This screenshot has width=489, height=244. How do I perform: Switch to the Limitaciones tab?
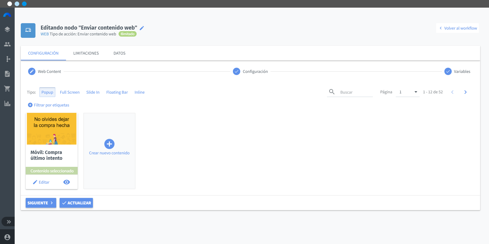[x=86, y=53]
